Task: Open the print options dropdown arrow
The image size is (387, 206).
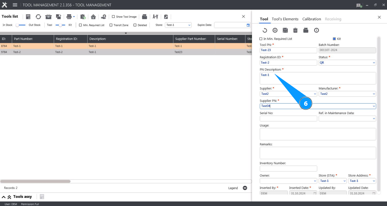Action: pyautogui.click(x=74, y=17)
